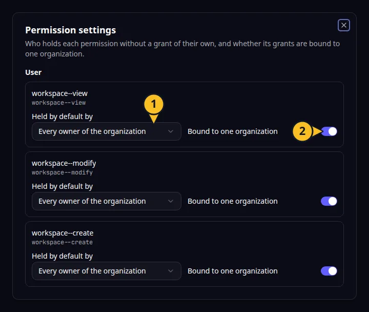Viewport: 369px width, 312px height.
Task: Select the monospace workspace--view identifier text
Action: click(58, 103)
